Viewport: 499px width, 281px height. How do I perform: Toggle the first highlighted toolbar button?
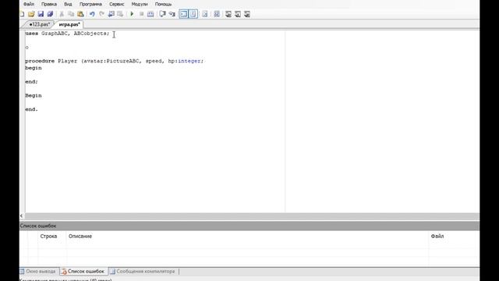(x=184, y=14)
